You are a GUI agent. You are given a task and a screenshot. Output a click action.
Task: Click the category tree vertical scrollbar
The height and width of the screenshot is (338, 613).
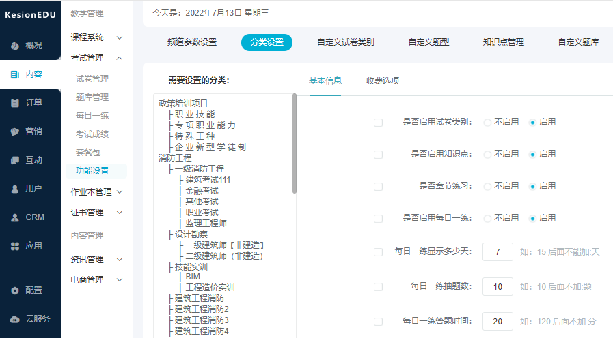pos(295,143)
